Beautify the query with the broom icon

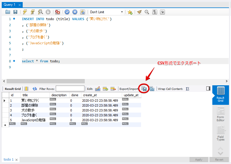[139, 12]
